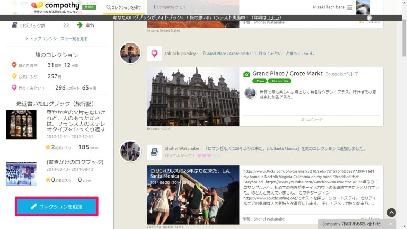The image size is (407, 229).
Task: Open the (書きかけのログブック) title
Action: tap(75, 162)
